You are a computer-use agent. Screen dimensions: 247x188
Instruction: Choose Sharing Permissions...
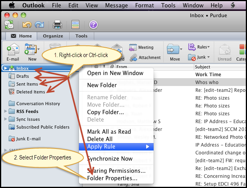click(x=116, y=171)
